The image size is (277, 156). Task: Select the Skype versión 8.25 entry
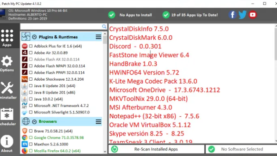point(147,133)
